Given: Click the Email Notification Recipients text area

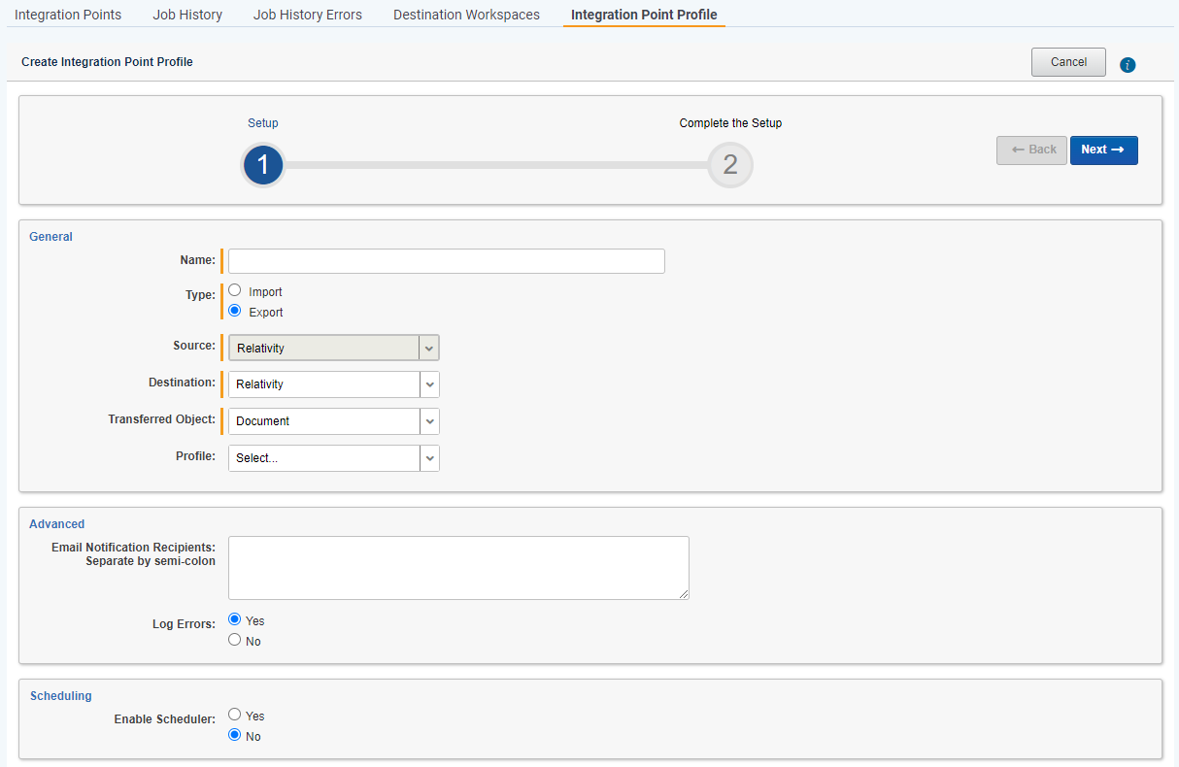Looking at the screenshot, I should point(458,568).
